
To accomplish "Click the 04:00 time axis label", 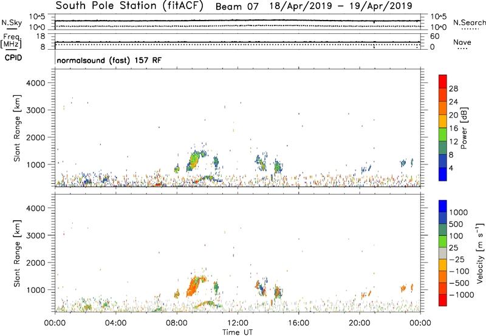I will point(115,323).
